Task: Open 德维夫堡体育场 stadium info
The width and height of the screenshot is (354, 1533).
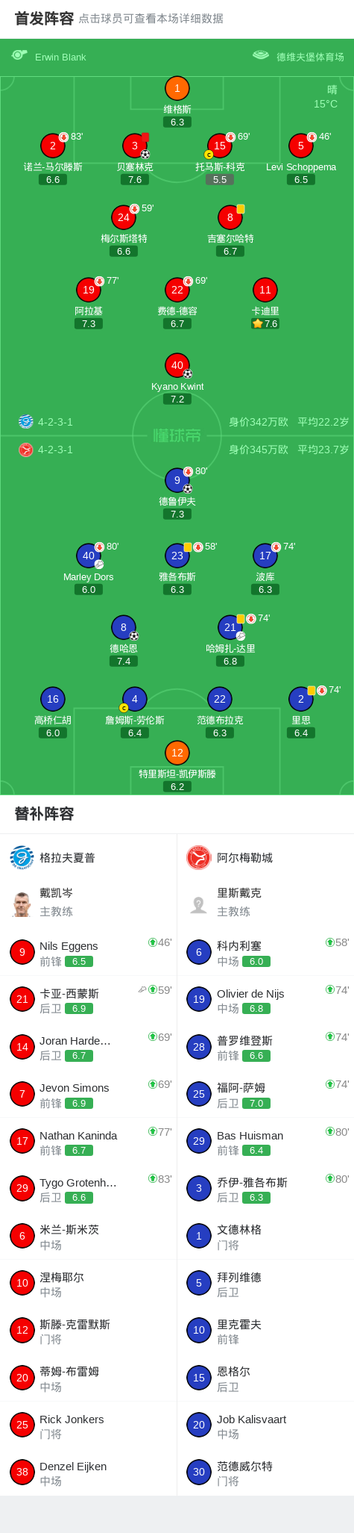Action: click(x=310, y=57)
